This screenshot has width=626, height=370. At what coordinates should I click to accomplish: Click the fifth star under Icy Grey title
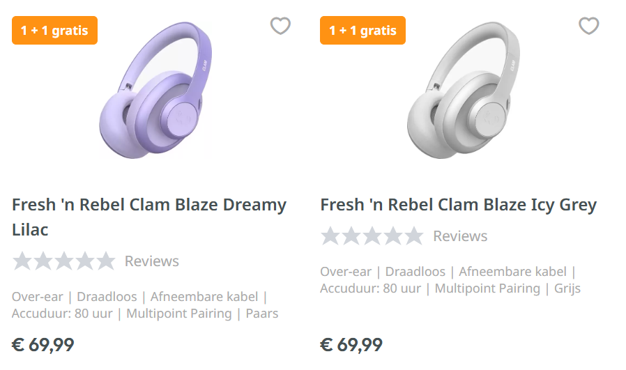click(413, 236)
